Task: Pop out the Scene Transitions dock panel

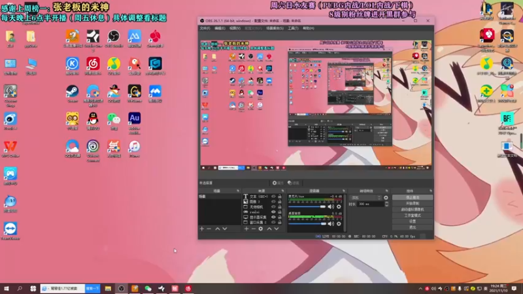Action: pyautogui.click(x=386, y=191)
